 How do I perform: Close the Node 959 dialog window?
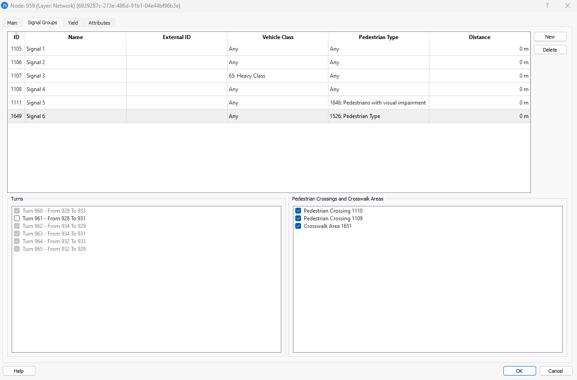(x=567, y=6)
